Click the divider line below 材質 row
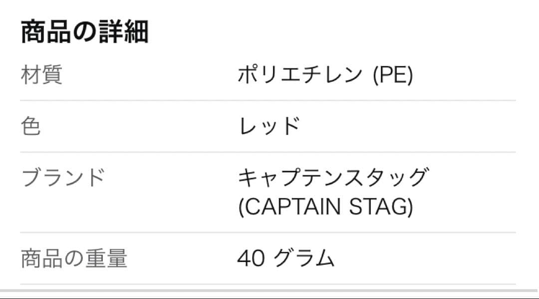This screenshot has width=539, height=299. pyautogui.click(x=268, y=100)
